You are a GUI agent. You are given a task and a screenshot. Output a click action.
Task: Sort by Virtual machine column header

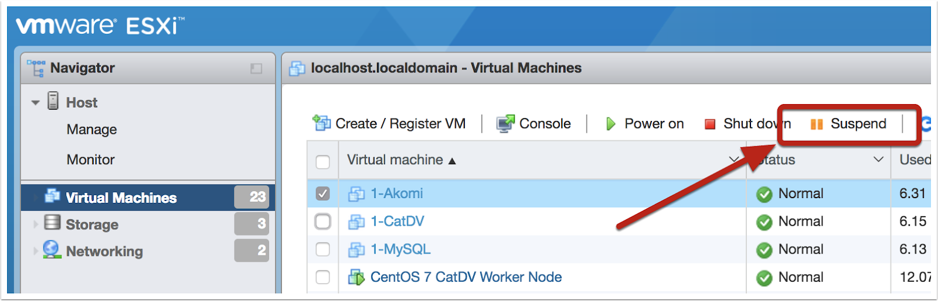[402, 160]
